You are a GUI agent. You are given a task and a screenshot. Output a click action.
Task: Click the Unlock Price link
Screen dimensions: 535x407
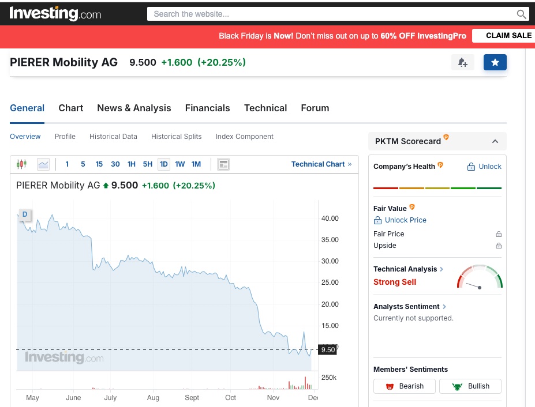pyautogui.click(x=405, y=220)
